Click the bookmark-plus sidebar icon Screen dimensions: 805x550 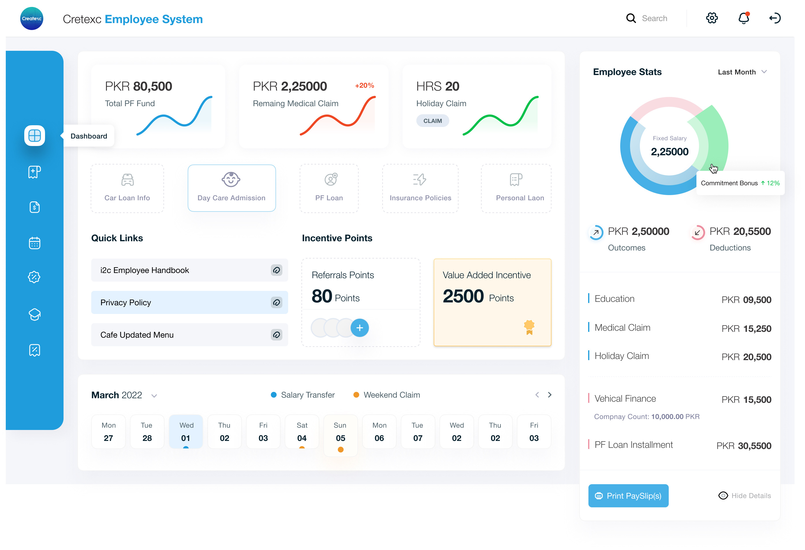[x=35, y=172]
